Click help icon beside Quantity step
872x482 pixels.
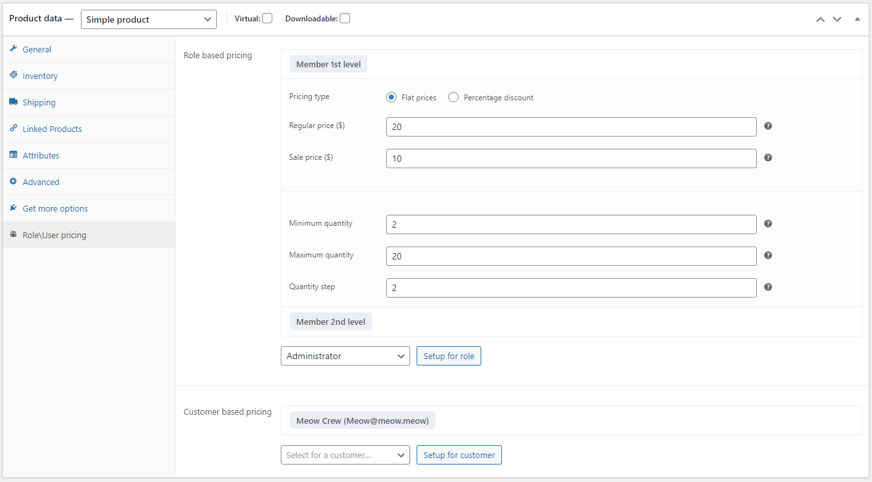pyautogui.click(x=768, y=287)
